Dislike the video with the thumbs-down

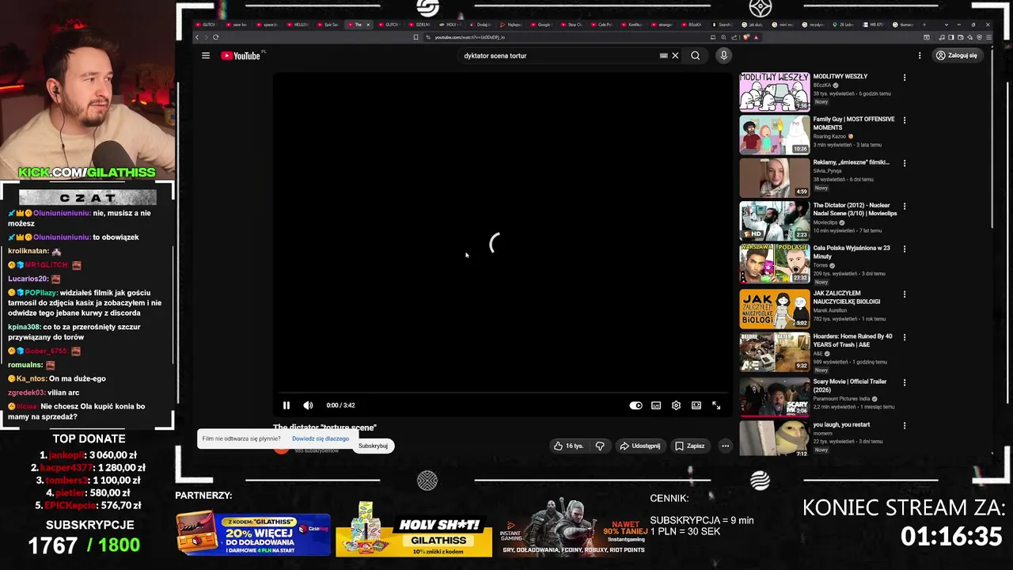600,446
